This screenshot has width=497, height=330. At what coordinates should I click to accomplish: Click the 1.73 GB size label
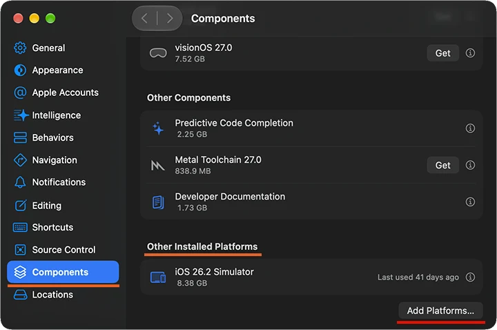point(192,208)
